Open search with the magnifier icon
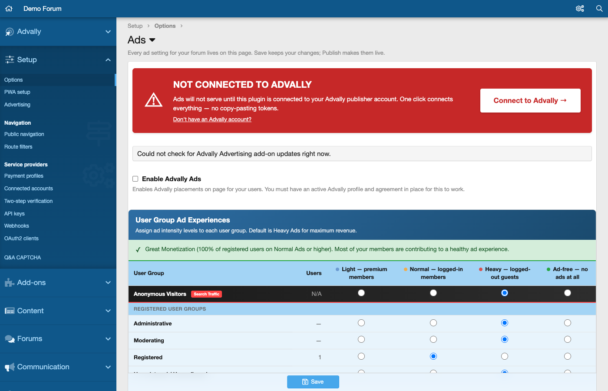608x391 pixels. (x=599, y=9)
